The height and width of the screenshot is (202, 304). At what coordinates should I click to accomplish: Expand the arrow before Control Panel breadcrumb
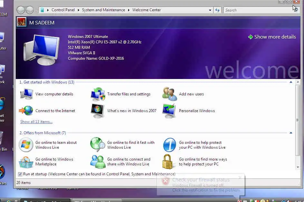48,10
